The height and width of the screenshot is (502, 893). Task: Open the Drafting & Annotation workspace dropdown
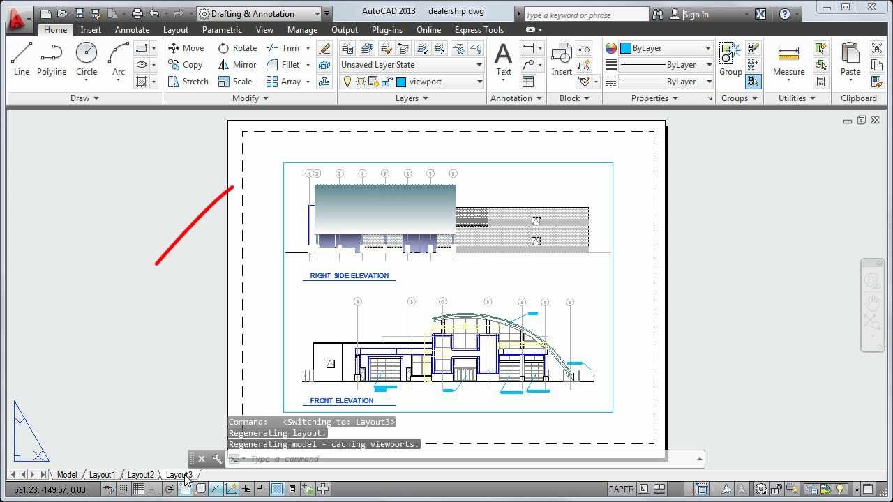[x=317, y=14]
